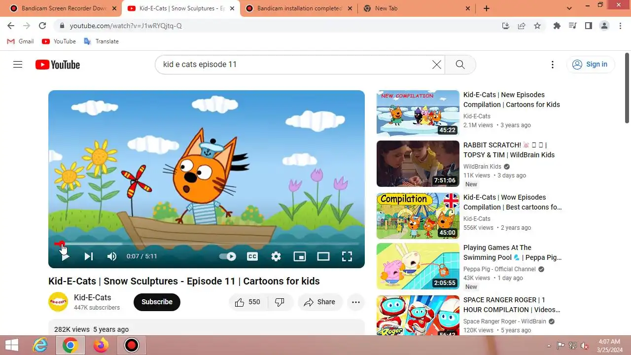Open Firefox from the taskbar

[x=101, y=345]
